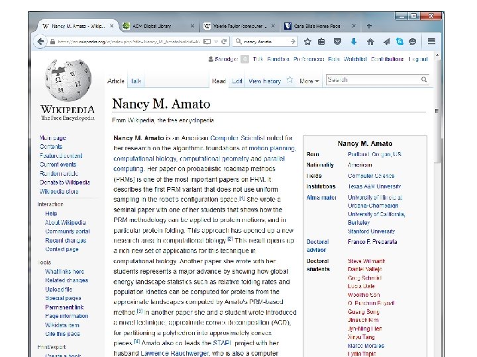This screenshot has height=357, width=477.
Task: Close the Valerie Taylor tab
Action: (x=273, y=26)
